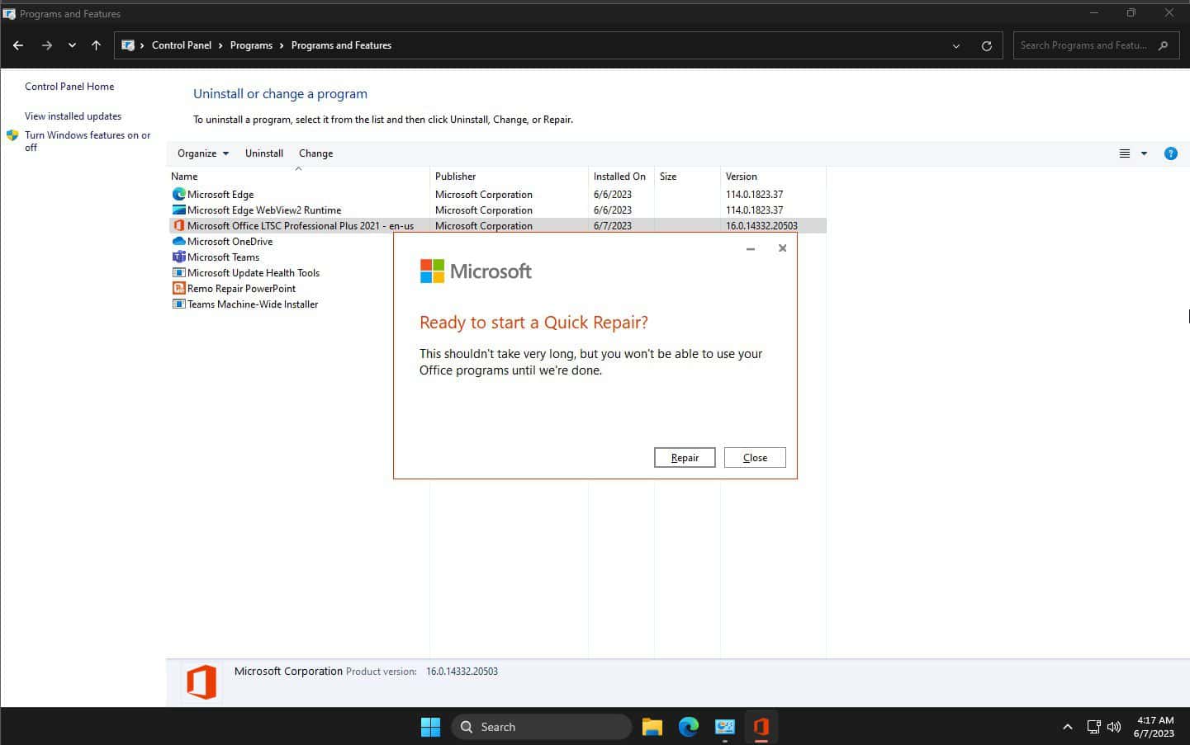
Task: Open view options list icon
Action: (1125, 153)
